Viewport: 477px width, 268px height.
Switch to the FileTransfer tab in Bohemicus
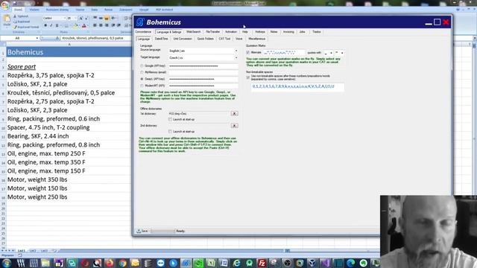[212, 32]
